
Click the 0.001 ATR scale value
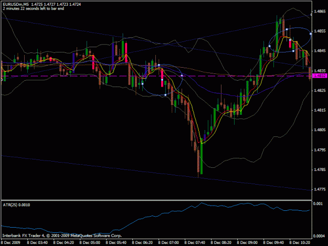coord(319,204)
